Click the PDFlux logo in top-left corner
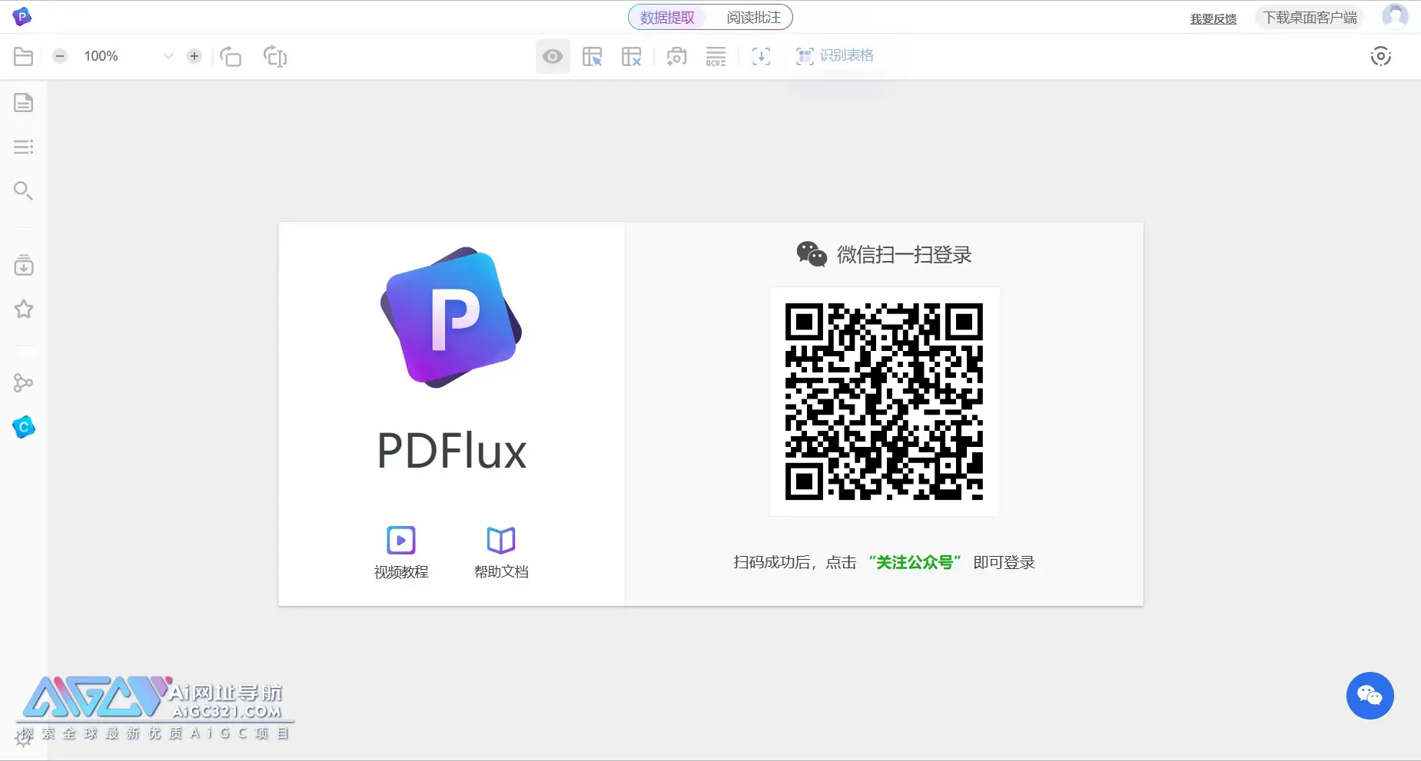The image size is (1421, 761). (22, 16)
